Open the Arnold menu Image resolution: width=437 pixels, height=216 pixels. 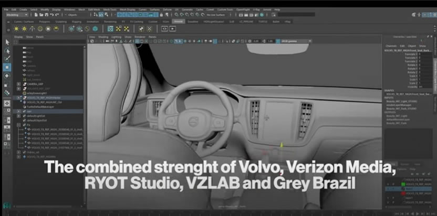267,9
